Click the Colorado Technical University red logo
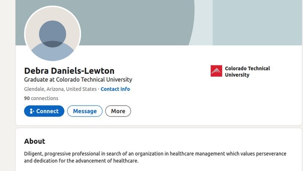Viewport: 303px width, 171px height. point(216,71)
